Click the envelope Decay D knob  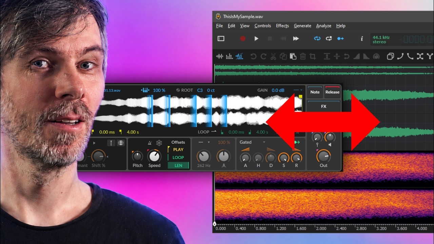[271, 158]
